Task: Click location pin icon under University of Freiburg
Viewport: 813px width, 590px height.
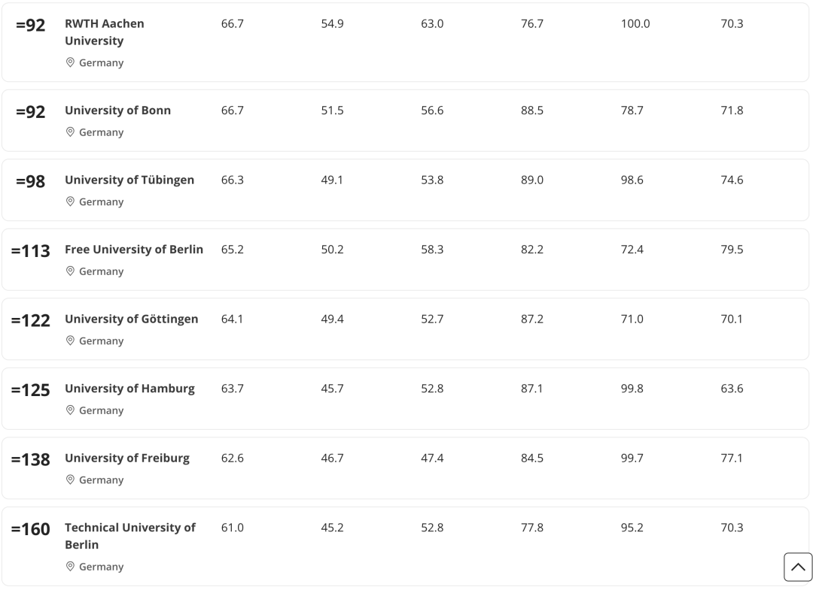Action: (71, 480)
